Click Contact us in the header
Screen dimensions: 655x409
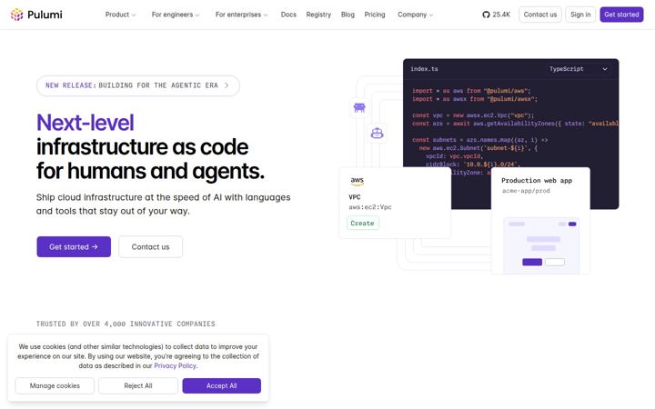(x=540, y=15)
